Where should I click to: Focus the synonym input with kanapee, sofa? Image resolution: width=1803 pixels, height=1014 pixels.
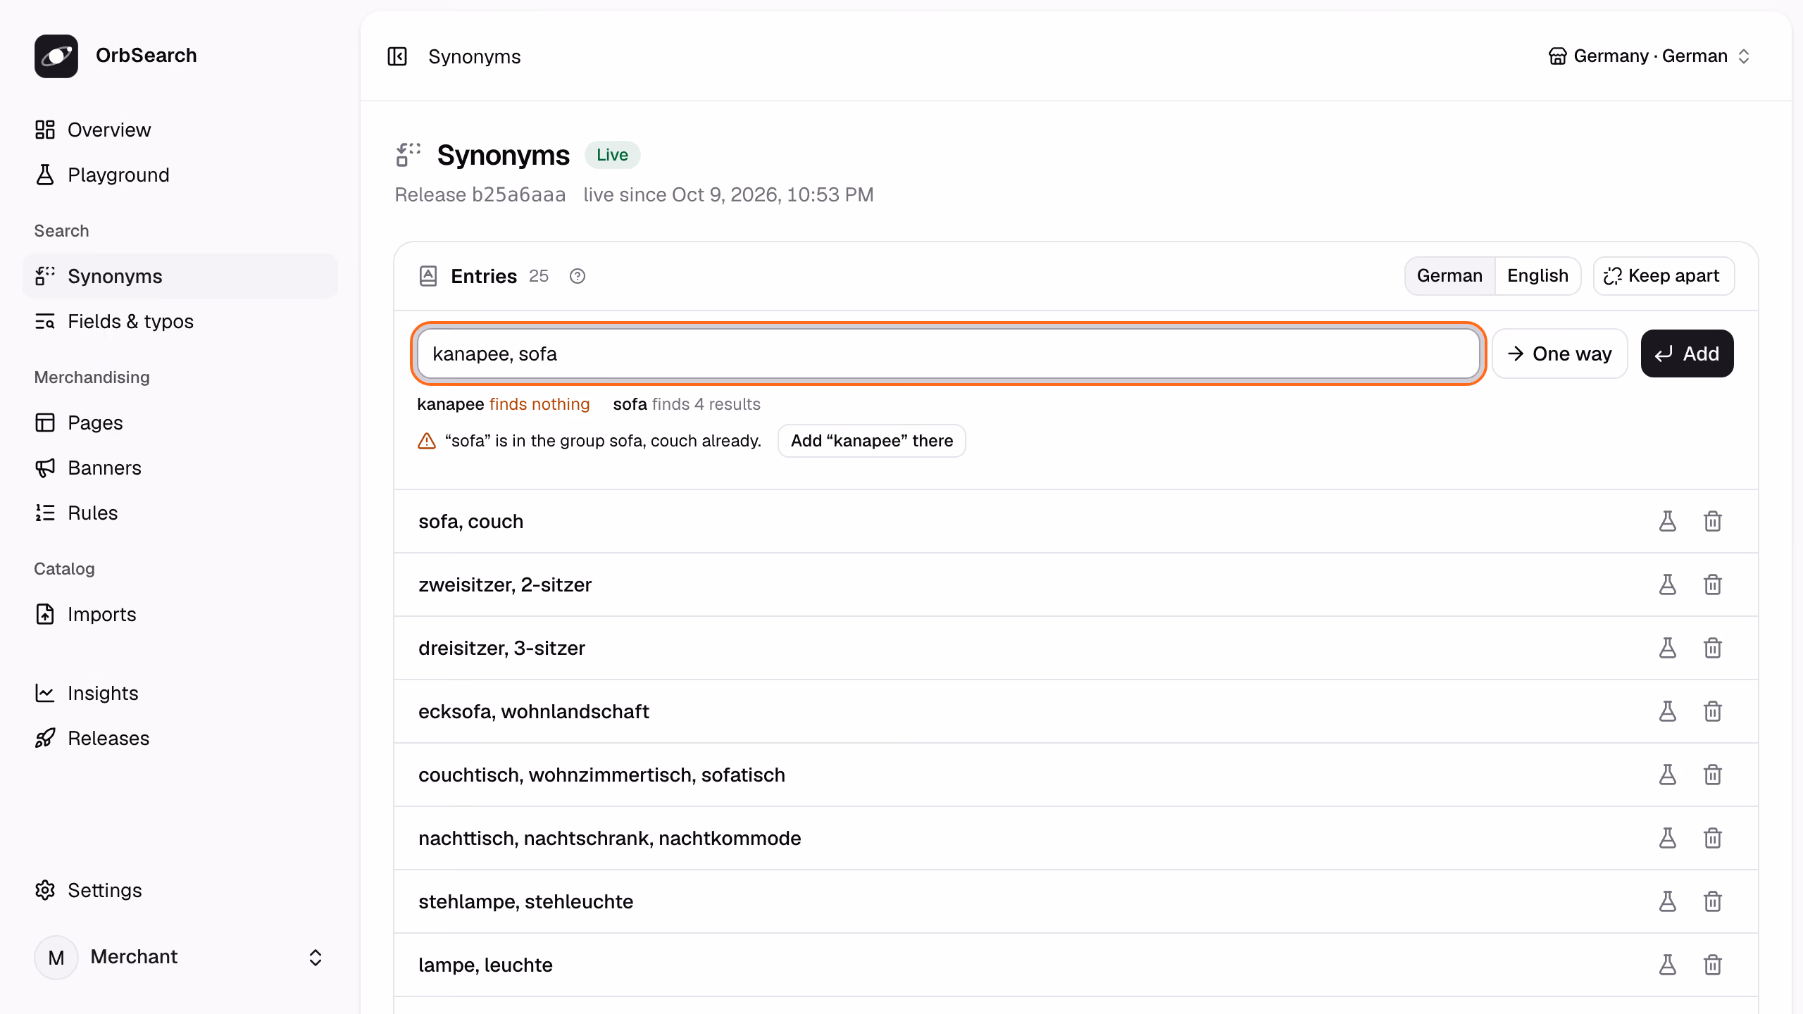click(x=949, y=353)
